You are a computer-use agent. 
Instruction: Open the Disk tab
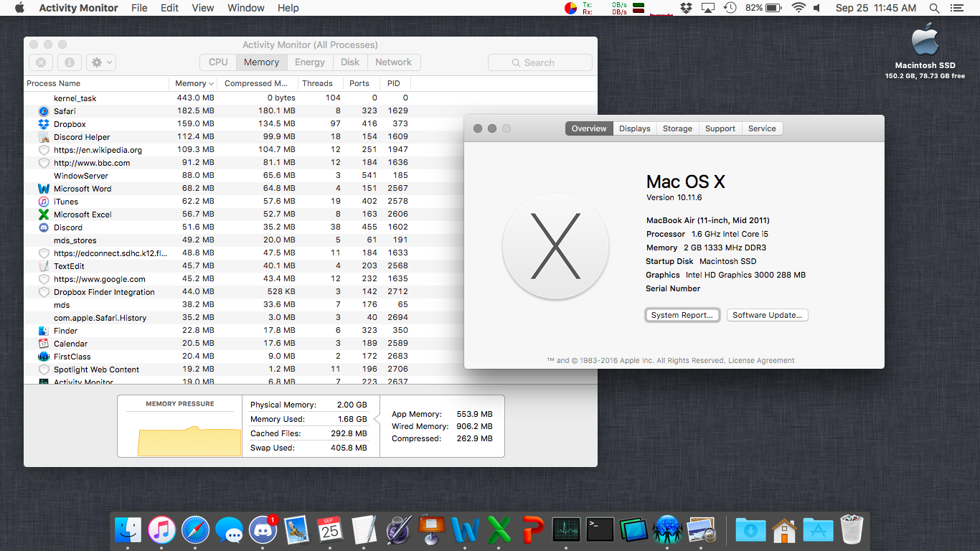click(350, 62)
